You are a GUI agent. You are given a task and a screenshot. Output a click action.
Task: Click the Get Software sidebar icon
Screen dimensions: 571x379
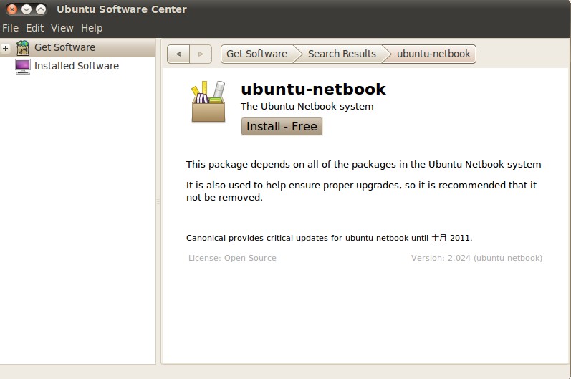(x=23, y=48)
